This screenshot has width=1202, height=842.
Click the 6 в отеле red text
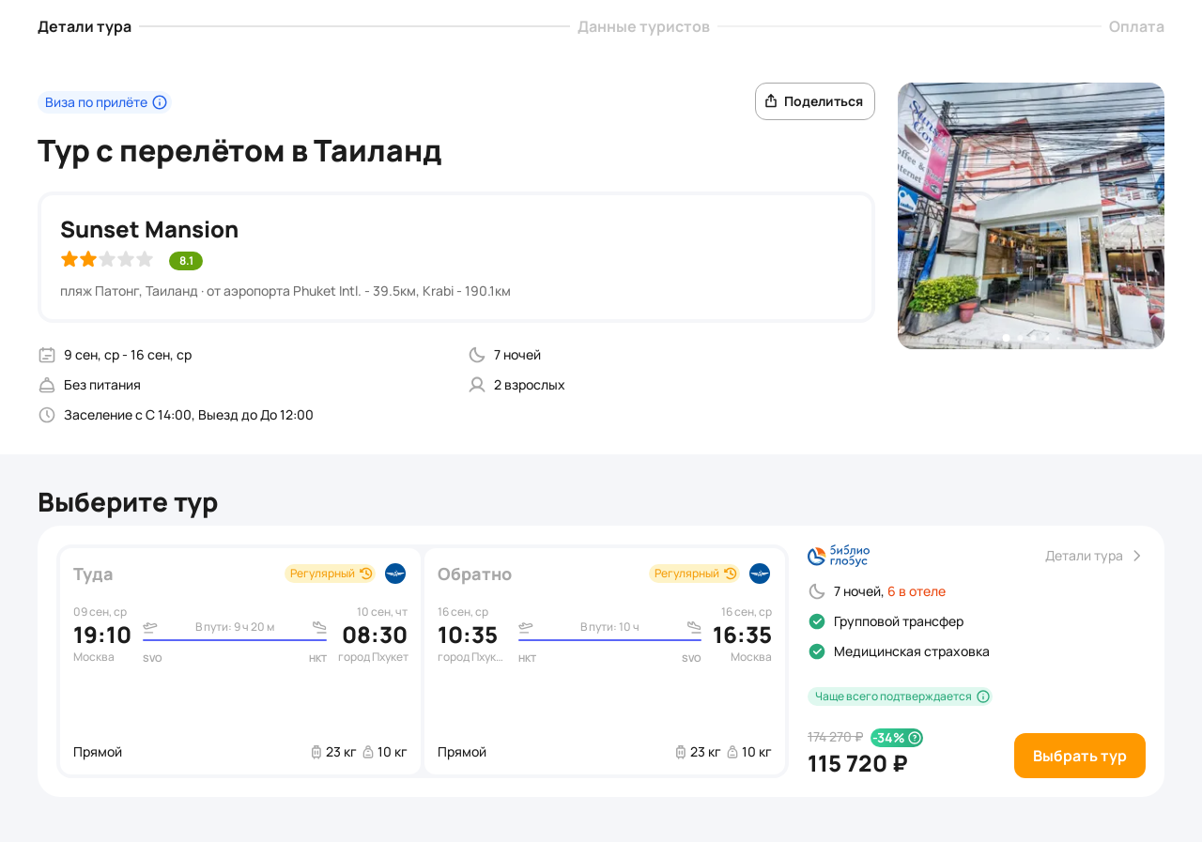(x=917, y=591)
